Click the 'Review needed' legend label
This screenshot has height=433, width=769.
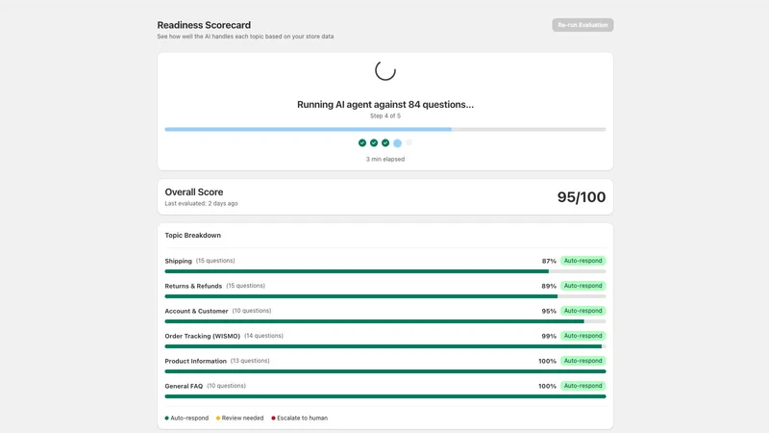click(242, 419)
